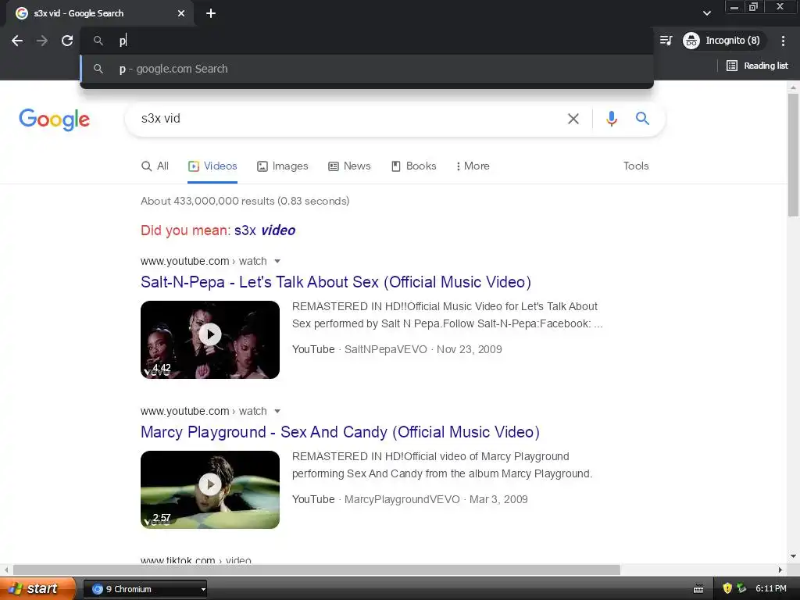Click the forward navigation arrow
Image resolution: width=800 pixels, height=600 pixels.
[x=42, y=41]
